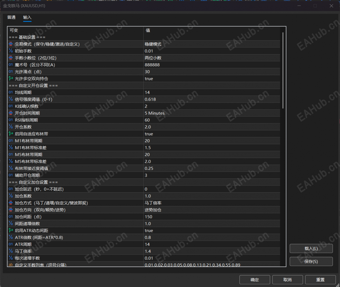Click the integer icon beside 辅助开仓周期
This screenshot has width=340, height=287.
click(11, 175)
